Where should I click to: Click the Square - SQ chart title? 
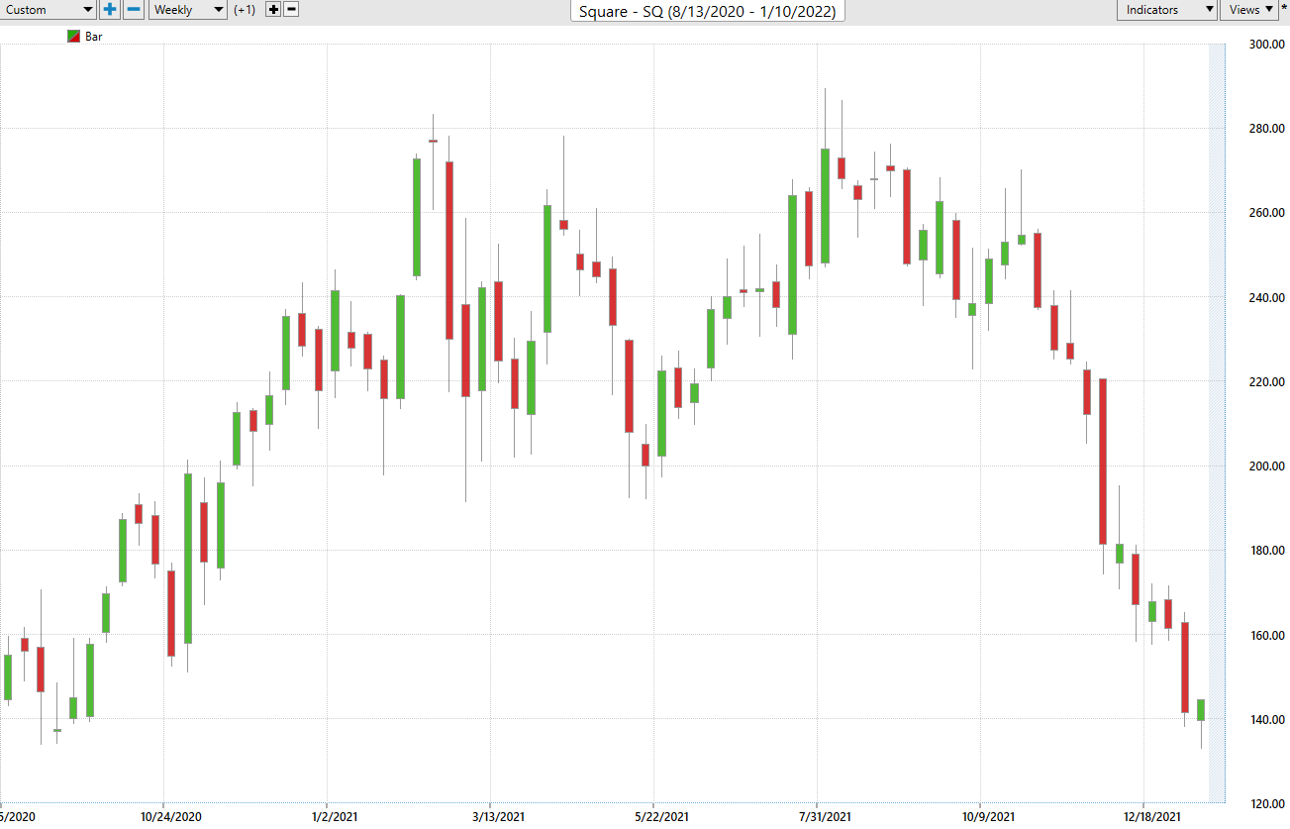coord(708,11)
